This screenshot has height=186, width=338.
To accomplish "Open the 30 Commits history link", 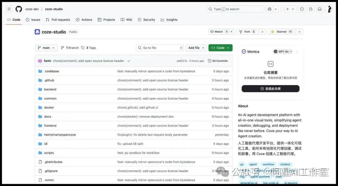I will [x=218, y=61].
